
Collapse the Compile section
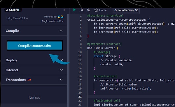61,31
